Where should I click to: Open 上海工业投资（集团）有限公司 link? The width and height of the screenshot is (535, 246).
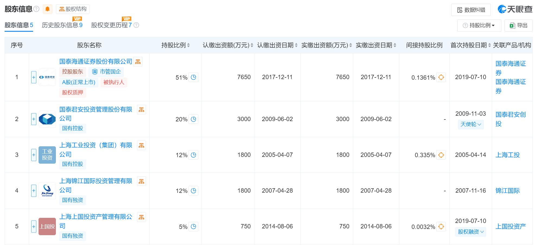pyautogui.click(x=96, y=150)
